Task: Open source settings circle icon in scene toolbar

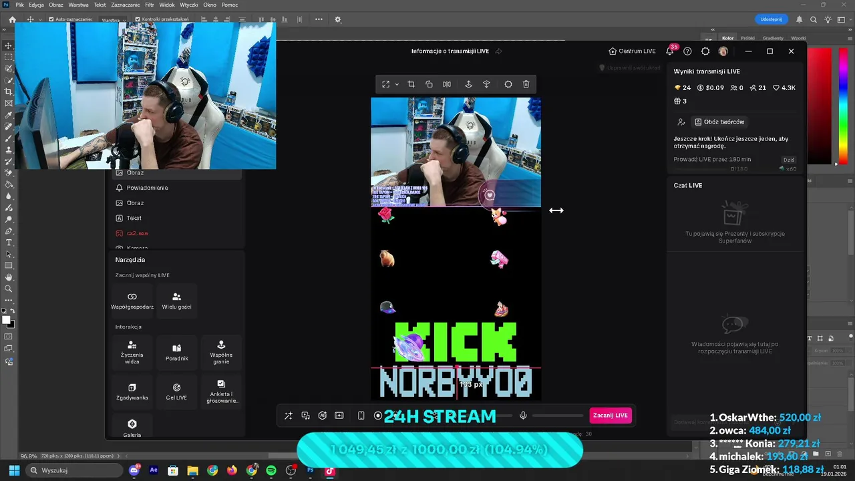Action: (x=508, y=84)
